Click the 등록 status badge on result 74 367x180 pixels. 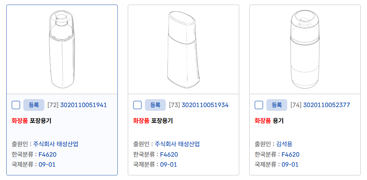[x=277, y=105]
